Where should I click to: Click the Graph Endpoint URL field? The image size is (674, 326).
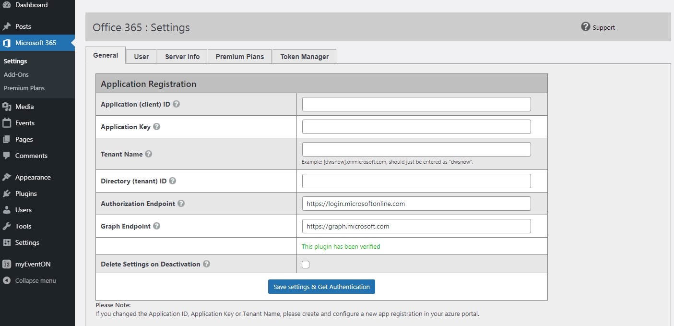pos(416,226)
